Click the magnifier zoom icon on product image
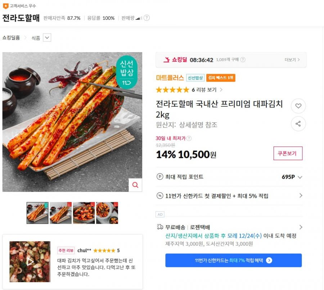This screenshot has width=324, height=290. tap(135, 185)
